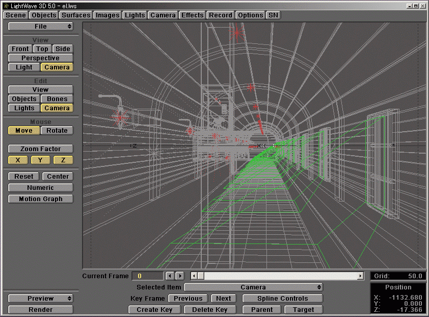The height and width of the screenshot is (317, 429).
Task: Open the Numeric entry panel
Action: tap(40, 187)
